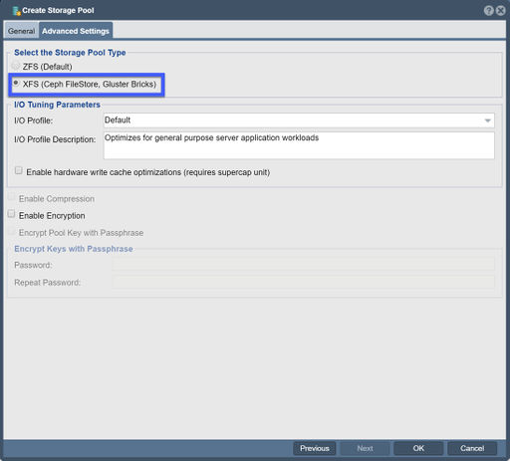510x461 pixels.
Task: Select XFS (Ceph FileStore, Gluster Bricks) option
Action: (x=16, y=83)
